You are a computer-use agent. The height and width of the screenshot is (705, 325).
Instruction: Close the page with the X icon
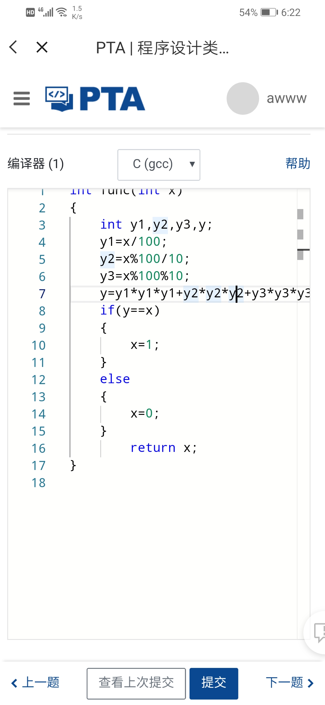coord(42,47)
